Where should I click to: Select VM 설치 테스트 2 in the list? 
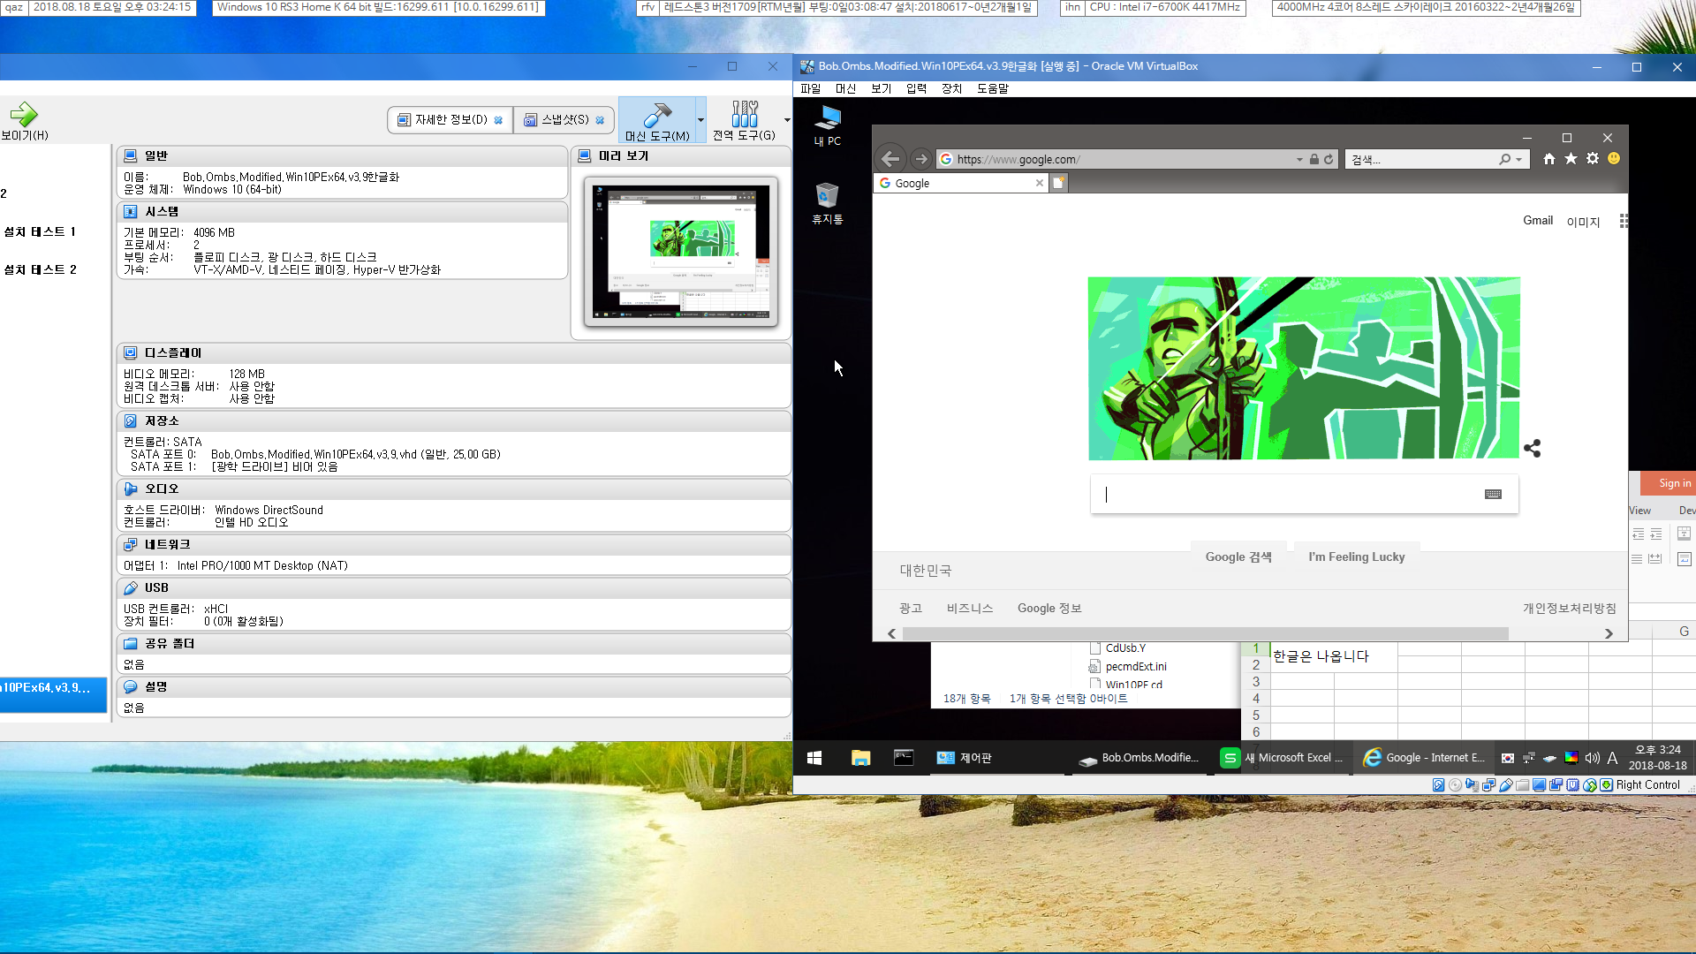click(40, 269)
